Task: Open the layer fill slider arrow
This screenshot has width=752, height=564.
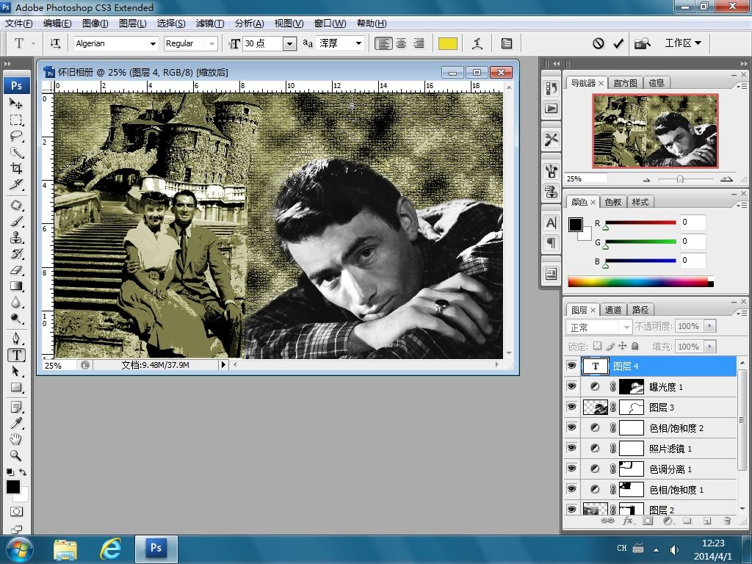Action: pos(710,347)
